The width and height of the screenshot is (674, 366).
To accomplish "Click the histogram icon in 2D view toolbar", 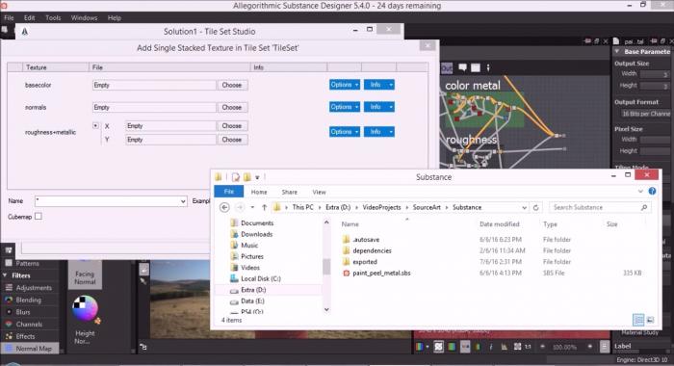I will (x=504, y=347).
